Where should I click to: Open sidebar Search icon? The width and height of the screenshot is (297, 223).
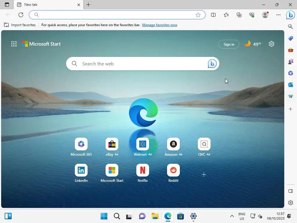pyautogui.click(x=290, y=26)
